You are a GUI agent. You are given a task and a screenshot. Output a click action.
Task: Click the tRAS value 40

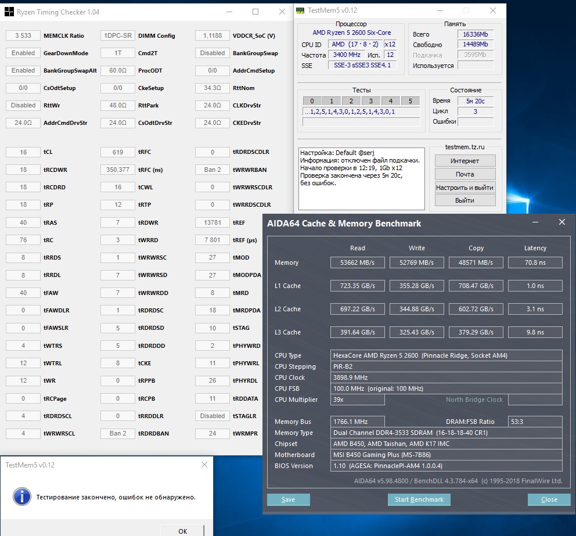[x=23, y=222]
